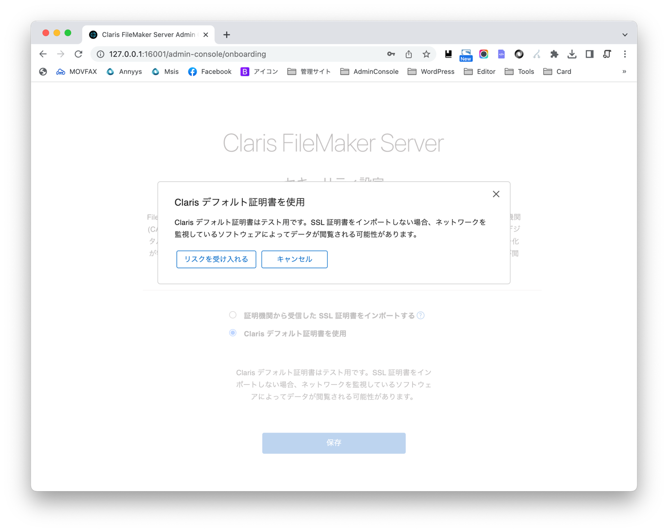Open the MOVFAX bookmark
Screen dimensions: 668x532
pyautogui.click(x=76, y=71)
